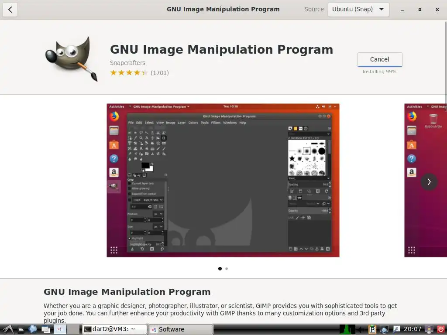Cancel the GIMP installation

point(379,59)
